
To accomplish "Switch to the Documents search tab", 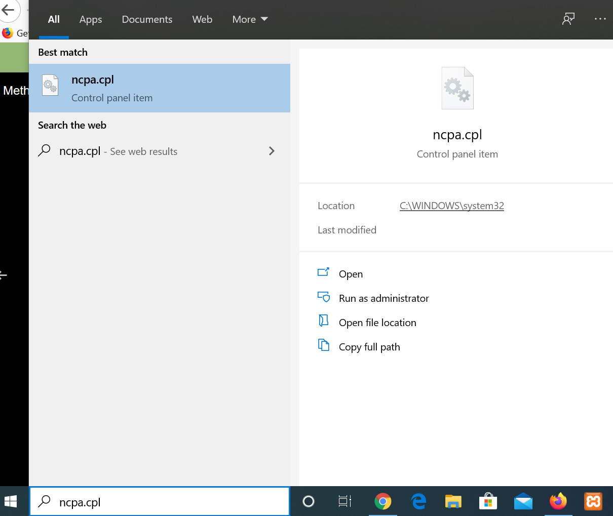I will point(147,19).
